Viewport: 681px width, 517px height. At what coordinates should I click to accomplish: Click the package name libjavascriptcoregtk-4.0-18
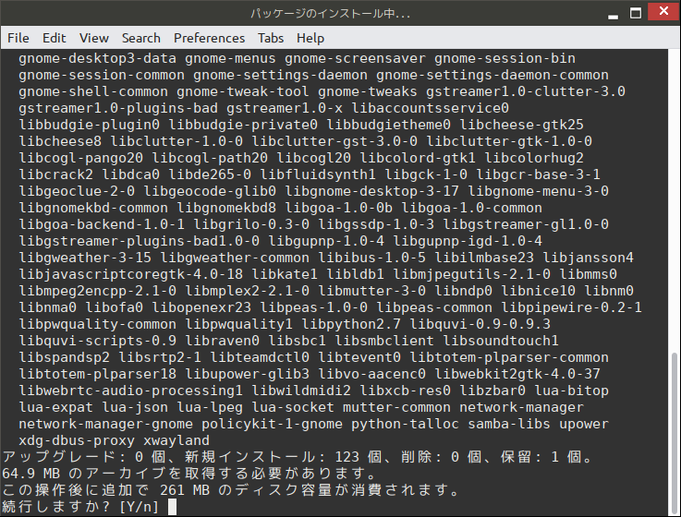[x=130, y=274]
